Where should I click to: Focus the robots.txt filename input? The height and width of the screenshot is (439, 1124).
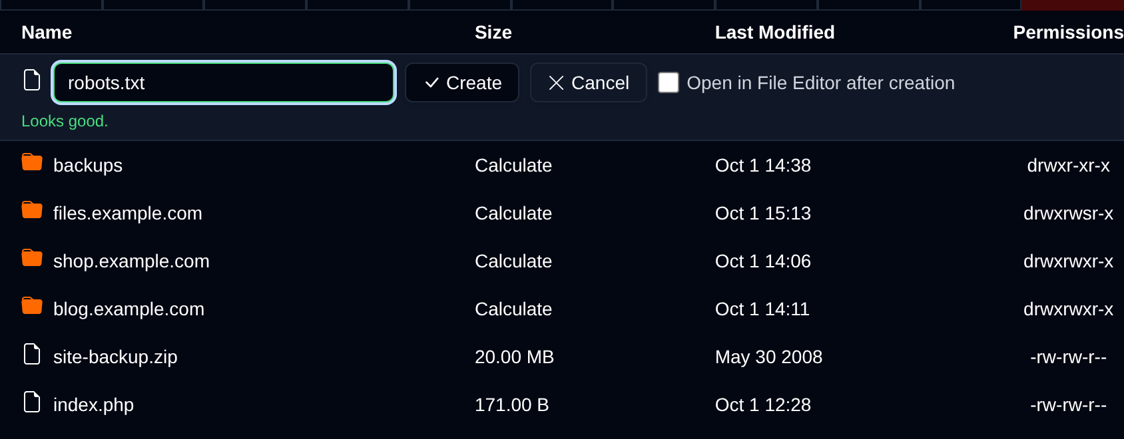click(224, 82)
